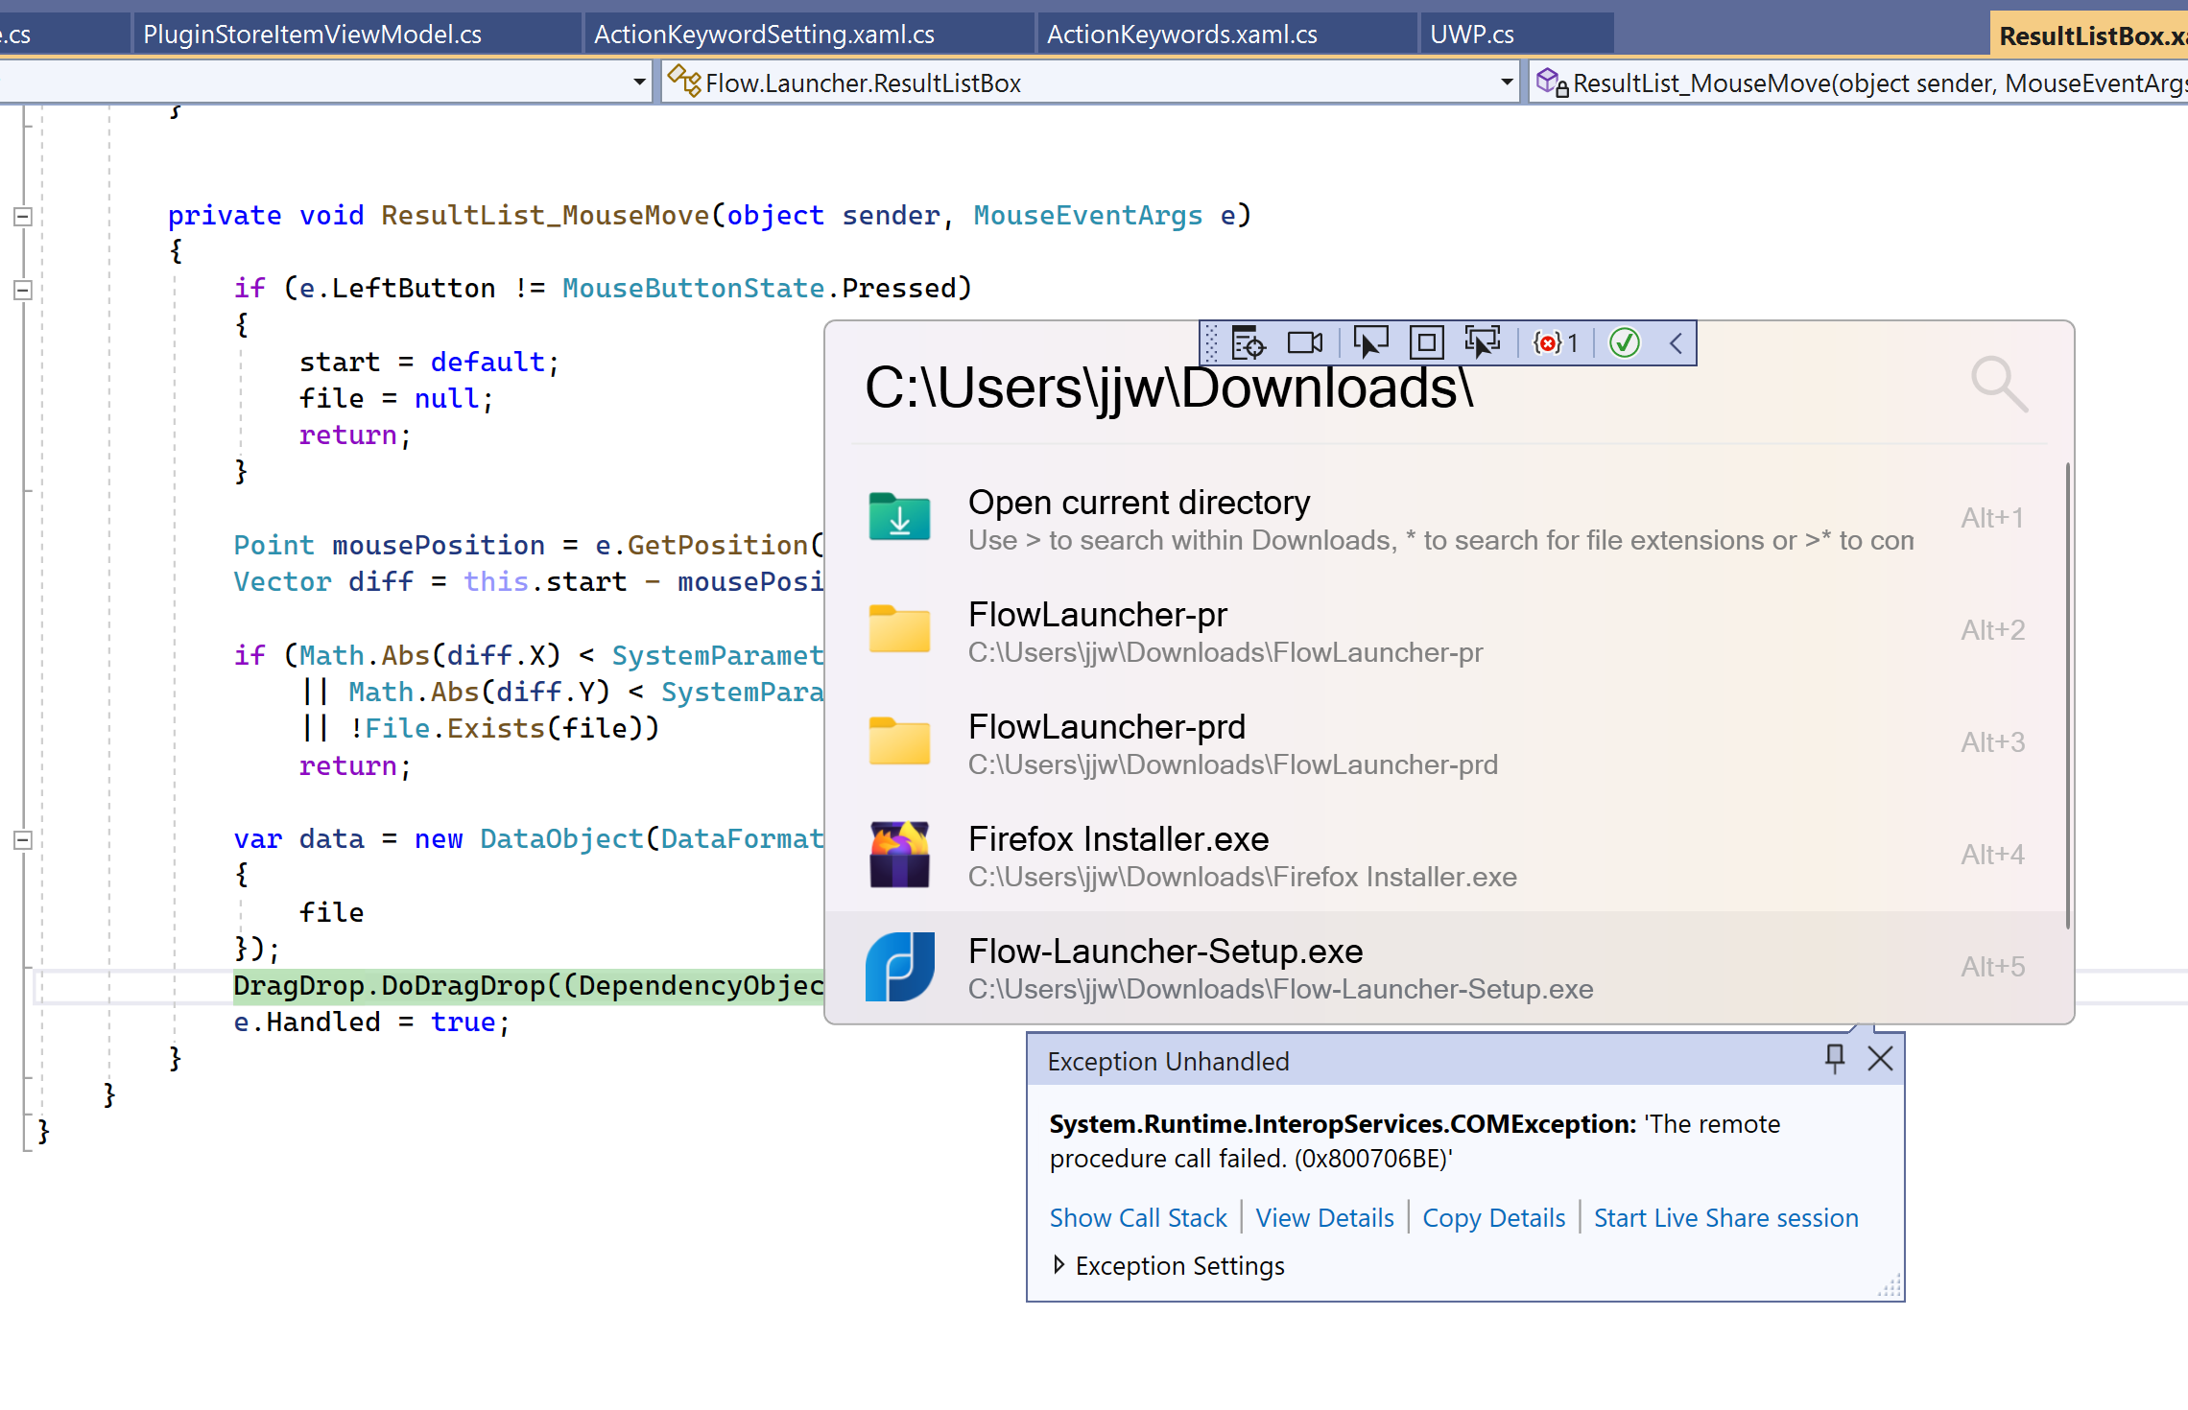
Task: Click Show Call Stack link
Action: 1137,1217
